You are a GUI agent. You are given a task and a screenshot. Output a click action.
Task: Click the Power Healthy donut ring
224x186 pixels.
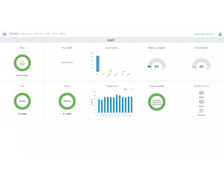(67, 101)
